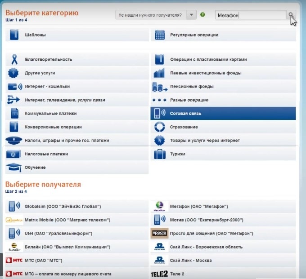Image resolution: width=306 pixels, height=279 pixels.
Task: Click the search magnifier icon
Action: pos(292,15)
